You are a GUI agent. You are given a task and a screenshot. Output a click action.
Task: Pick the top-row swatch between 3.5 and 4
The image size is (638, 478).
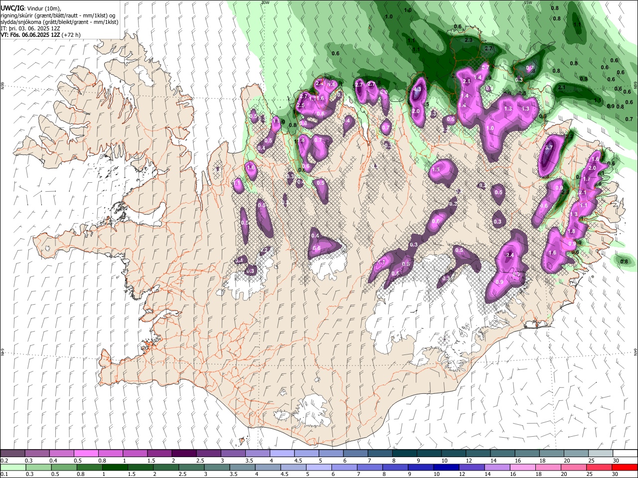tap(257, 454)
